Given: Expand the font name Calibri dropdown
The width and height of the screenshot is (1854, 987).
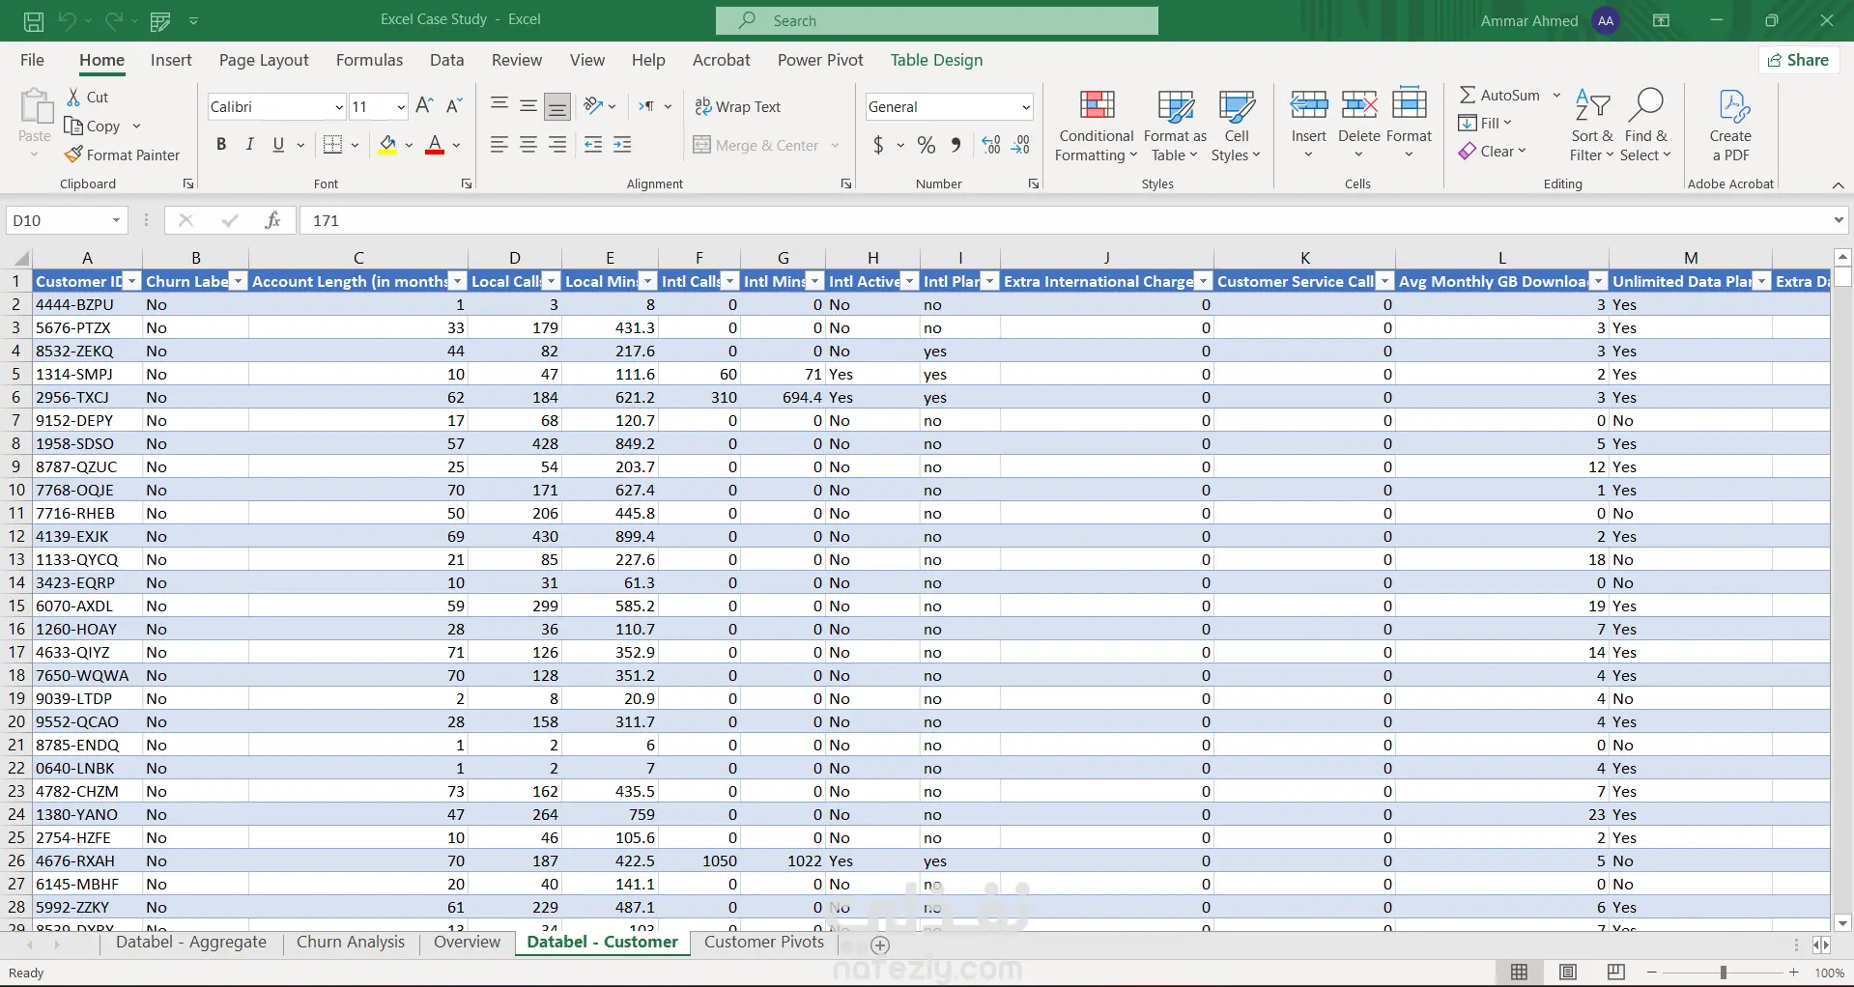Looking at the screenshot, I should point(339,106).
